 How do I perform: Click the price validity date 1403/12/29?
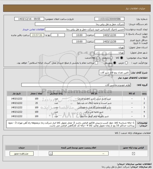point(109,41)
